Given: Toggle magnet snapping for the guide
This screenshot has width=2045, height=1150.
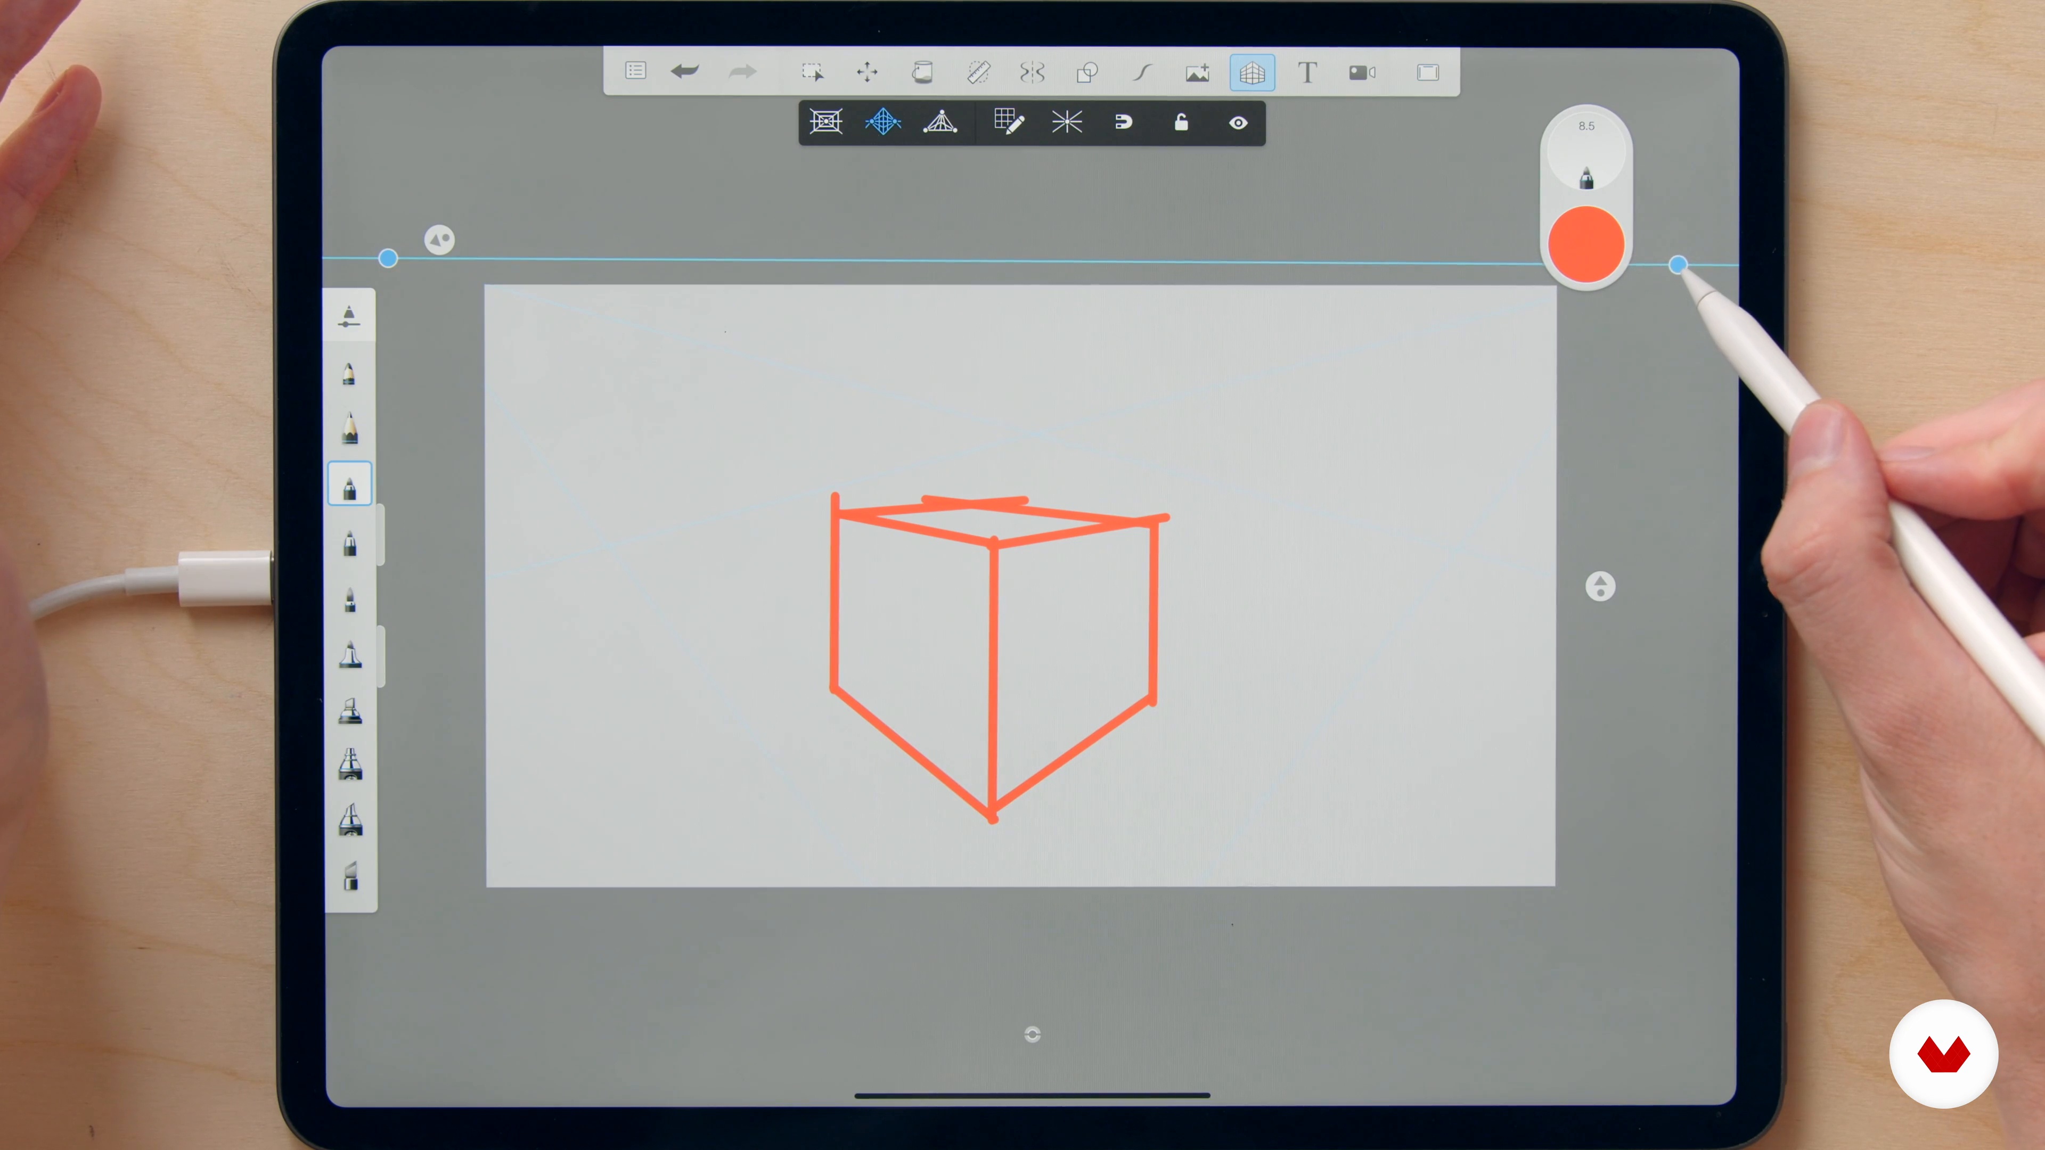Looking at the screenshot, I should tap(1123, 122).
